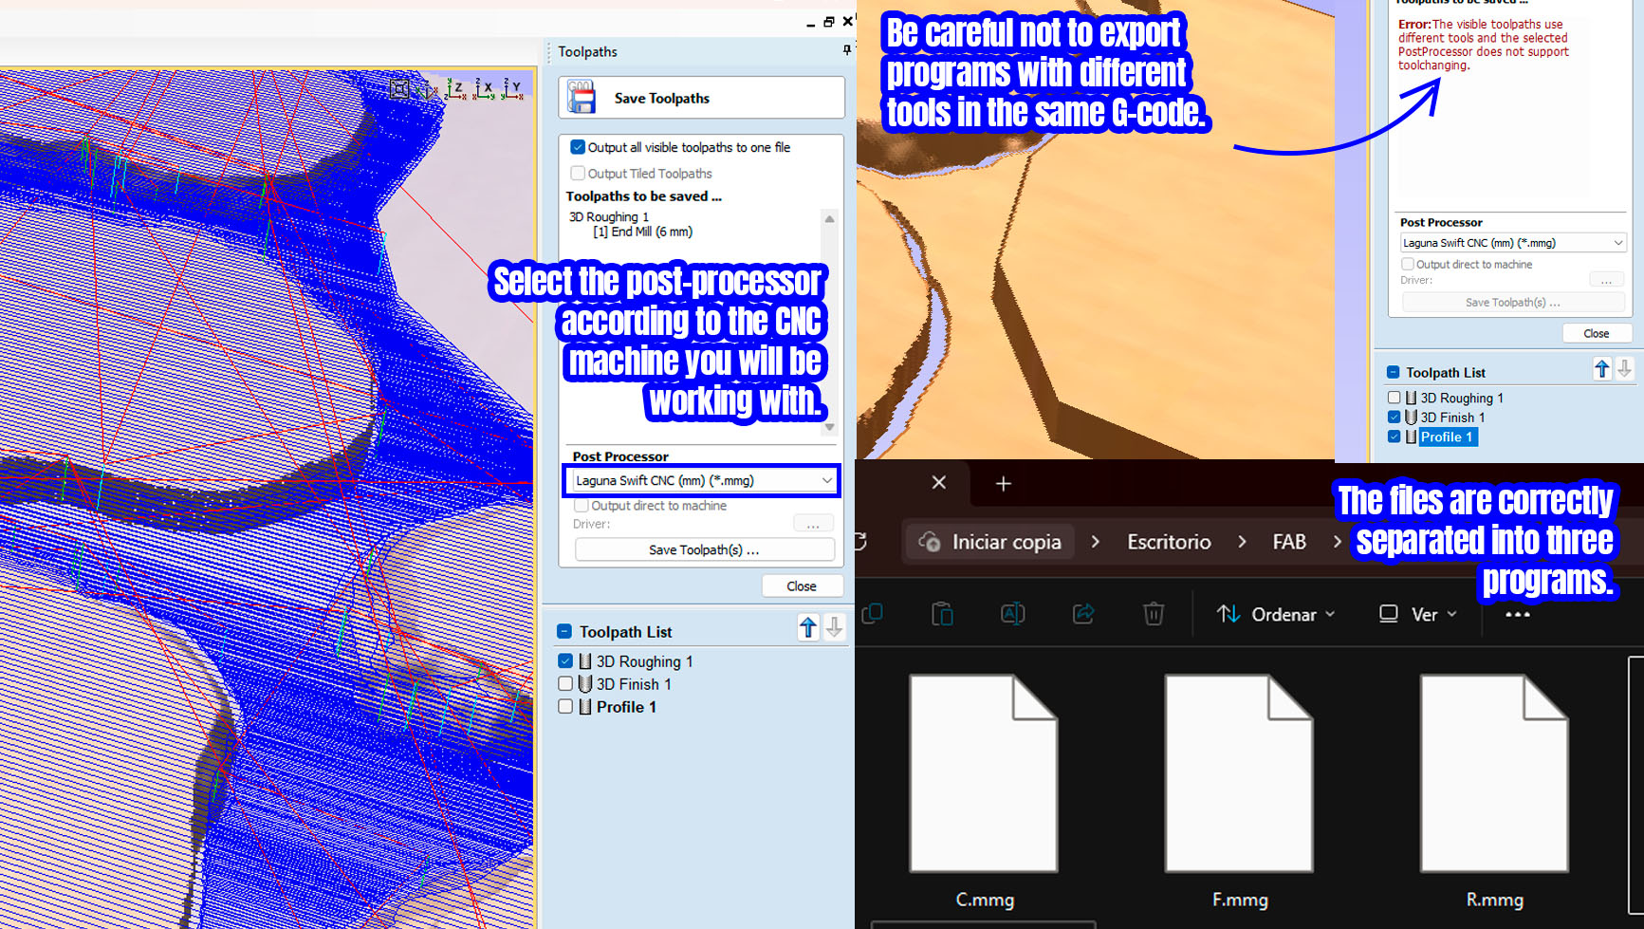This screenshot has height=929, width=1644.
Task: Select the R.mmg file
Action: (1495, 792)
